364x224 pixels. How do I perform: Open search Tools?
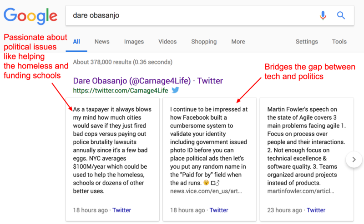pyautogui.click(x=339, y=42)
